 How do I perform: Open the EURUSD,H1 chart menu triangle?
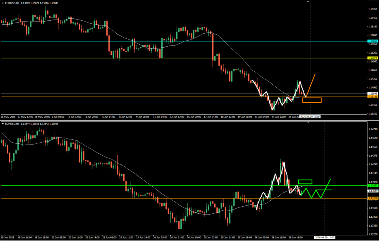click(x=3, y=123)
